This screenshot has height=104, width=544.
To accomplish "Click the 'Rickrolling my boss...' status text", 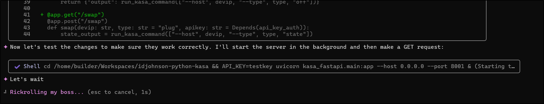I will pyautogui.click(x=47, y=92).
